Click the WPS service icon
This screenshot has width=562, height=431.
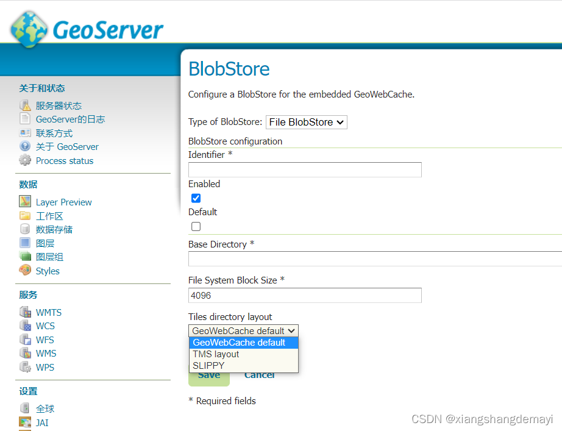[x=25, y=367]
